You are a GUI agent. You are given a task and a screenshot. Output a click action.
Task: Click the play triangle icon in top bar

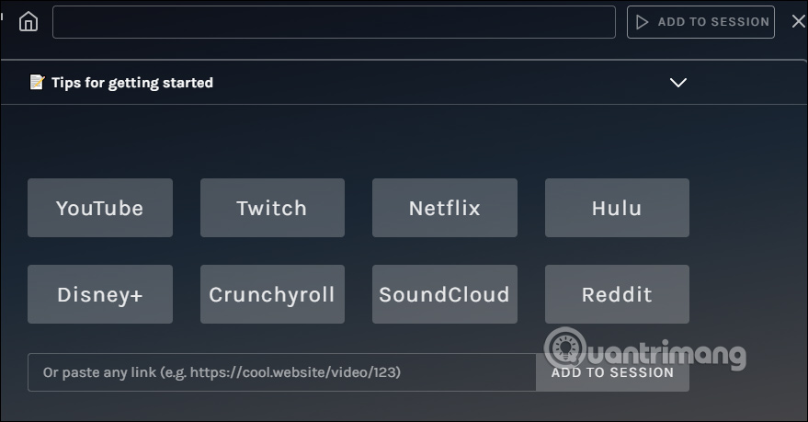point(643,22)
